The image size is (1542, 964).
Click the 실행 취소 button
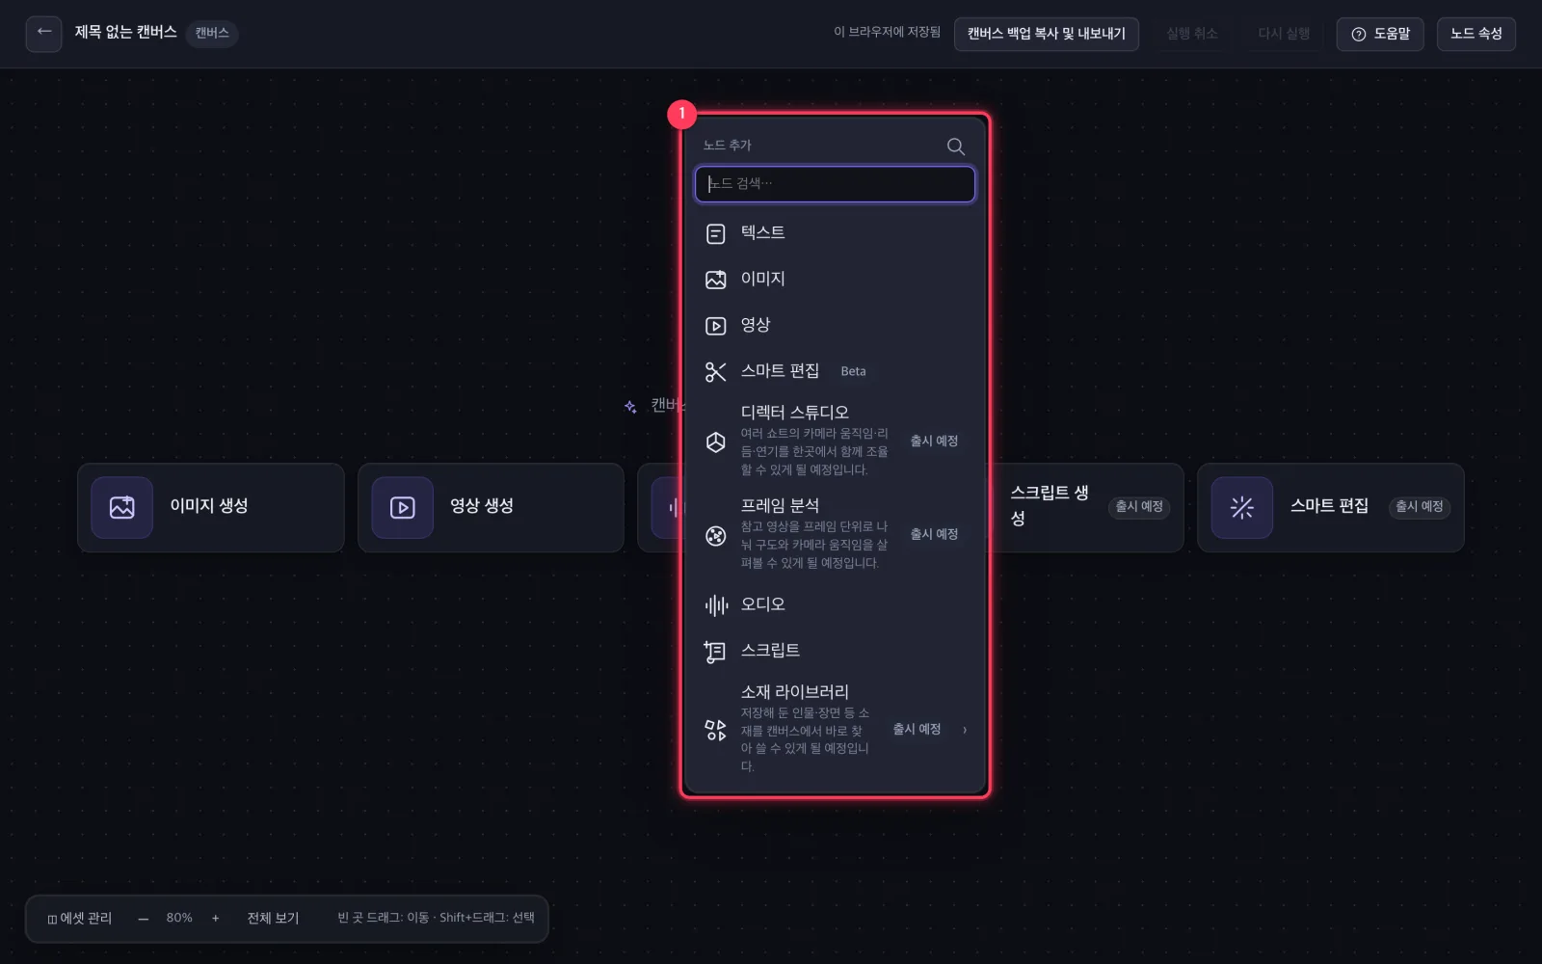pyautogui.click(x=1192, y=34)
